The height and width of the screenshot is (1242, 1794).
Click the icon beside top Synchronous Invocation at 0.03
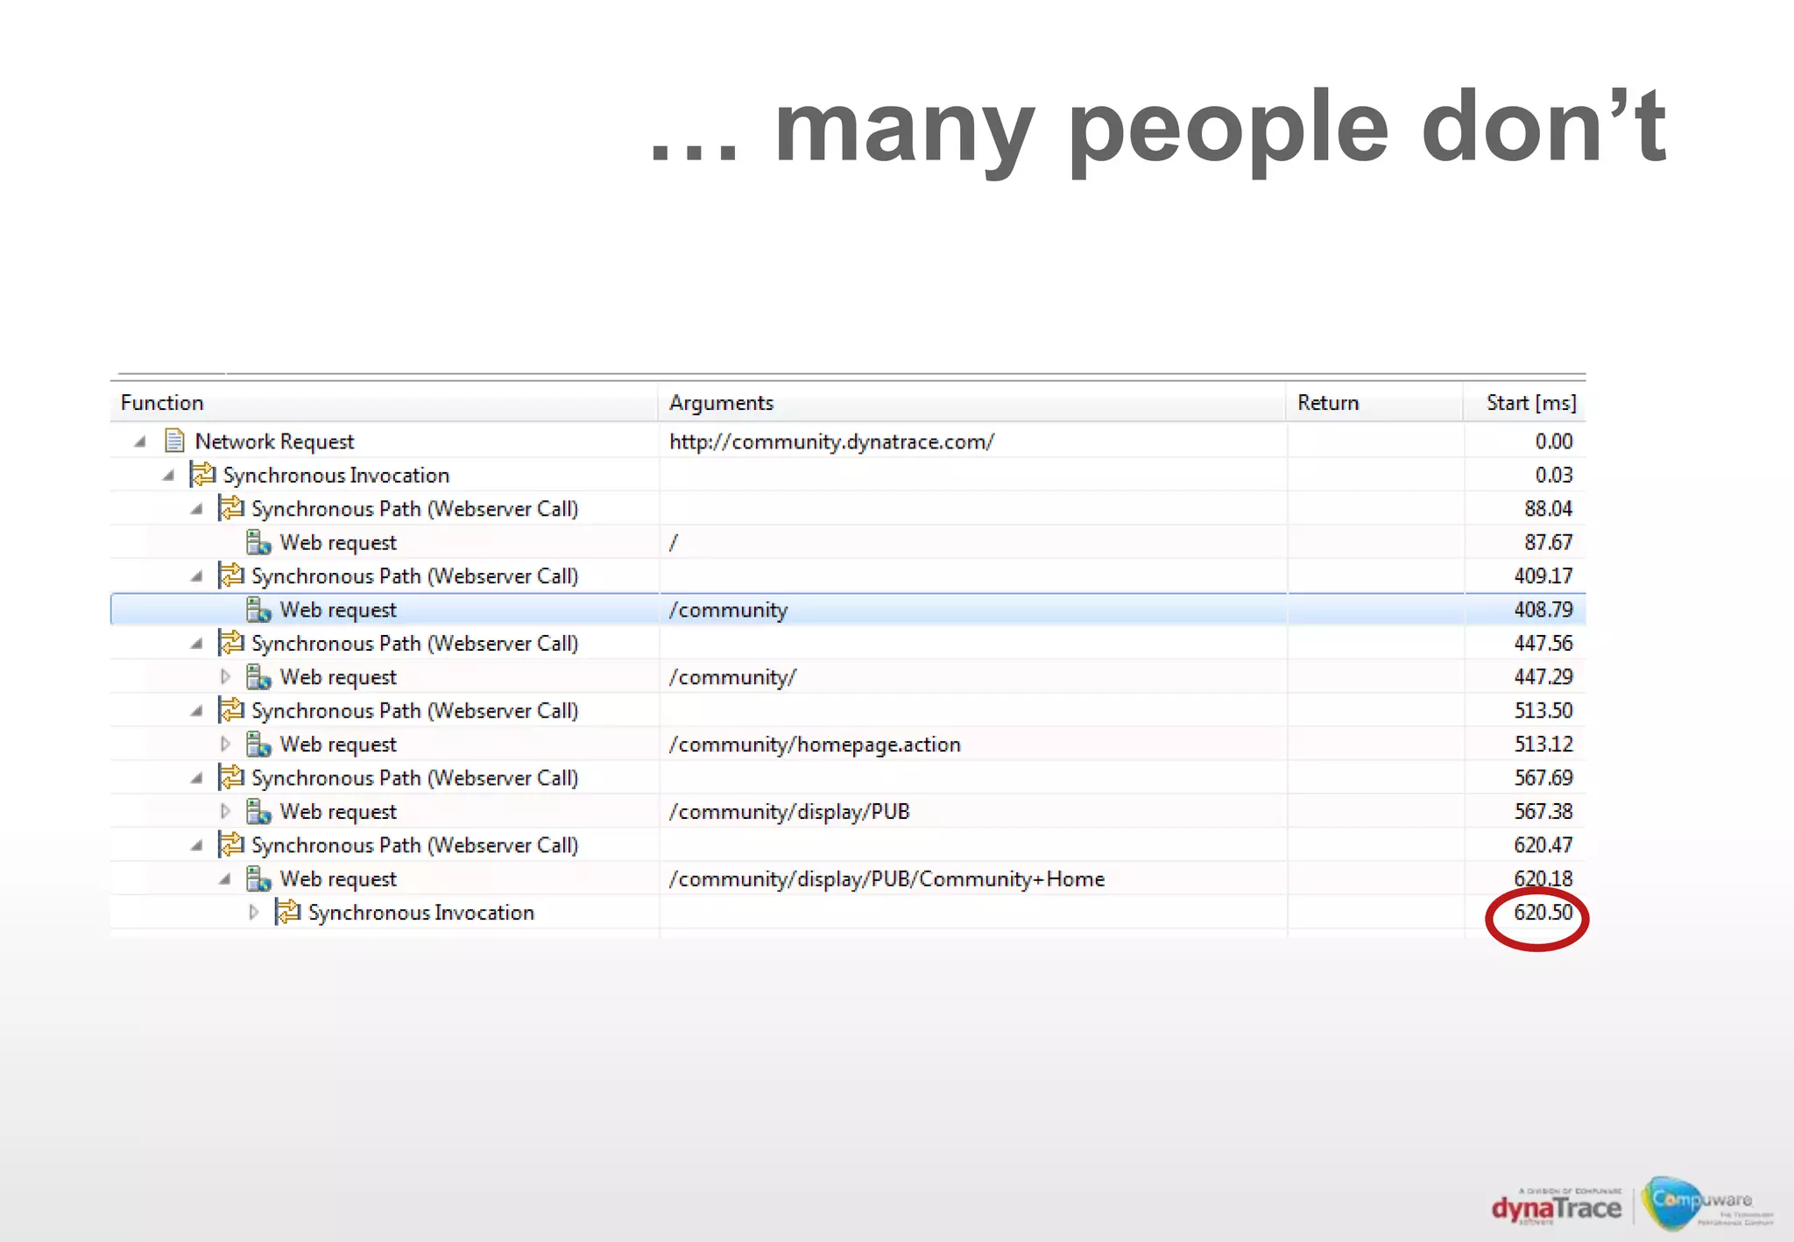click(x=202, y=475)
